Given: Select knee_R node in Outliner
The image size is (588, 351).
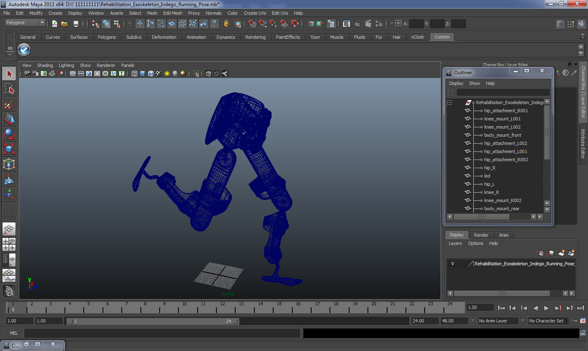Looking at the screenshot, I should (492, 192).
